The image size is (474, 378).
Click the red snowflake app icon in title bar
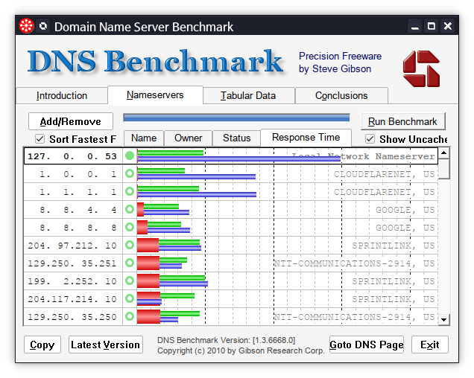[26, 26]
